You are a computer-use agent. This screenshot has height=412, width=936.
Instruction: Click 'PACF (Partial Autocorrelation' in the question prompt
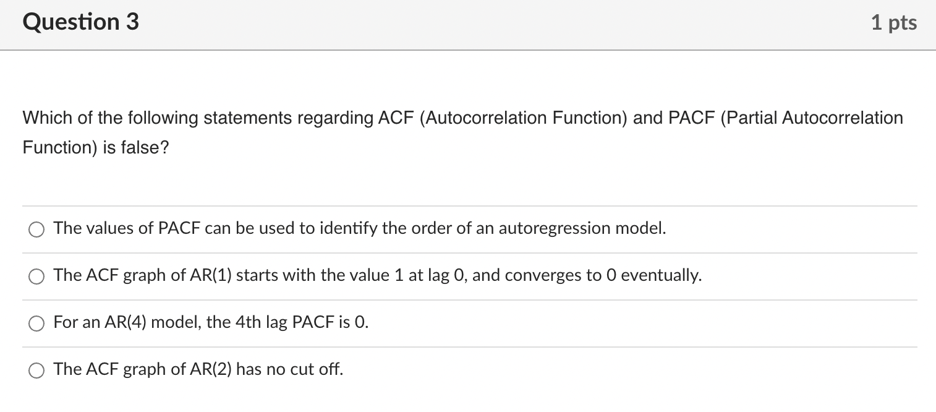pyautogui.click(x=786, y=118)
